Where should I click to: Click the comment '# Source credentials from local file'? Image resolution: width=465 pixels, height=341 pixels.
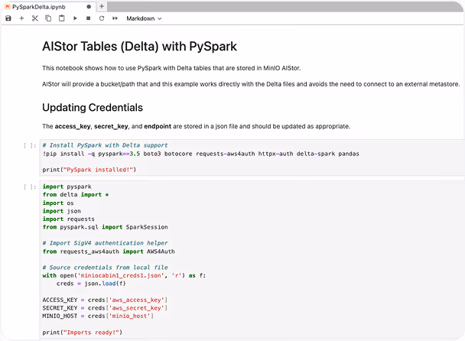coord(105,268)
